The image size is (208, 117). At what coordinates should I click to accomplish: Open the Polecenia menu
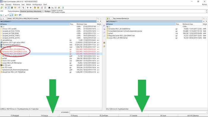[x=16, y=4]
